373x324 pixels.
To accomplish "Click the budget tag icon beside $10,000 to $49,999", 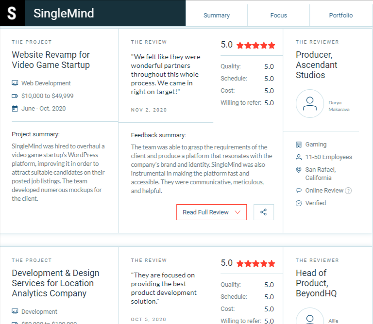I will click(15, 96).
